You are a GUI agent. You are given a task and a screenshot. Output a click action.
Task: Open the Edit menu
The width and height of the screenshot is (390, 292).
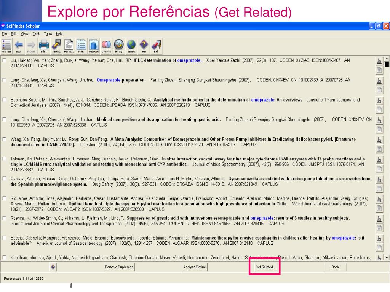(14, 34)
